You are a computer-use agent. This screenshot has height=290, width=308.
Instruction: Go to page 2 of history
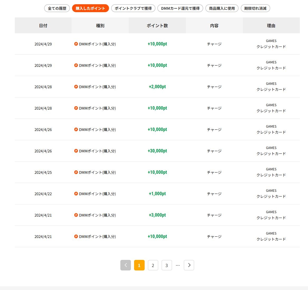point(153,265)
